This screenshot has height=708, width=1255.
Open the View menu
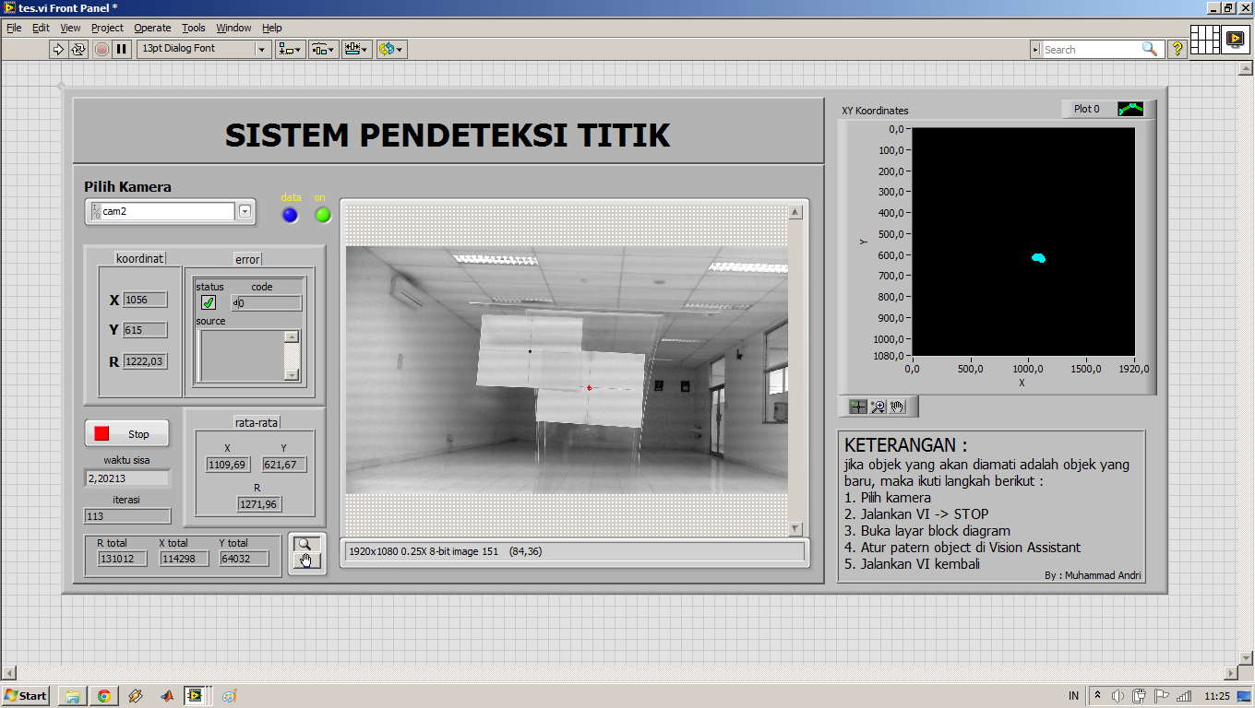point(71,28)
